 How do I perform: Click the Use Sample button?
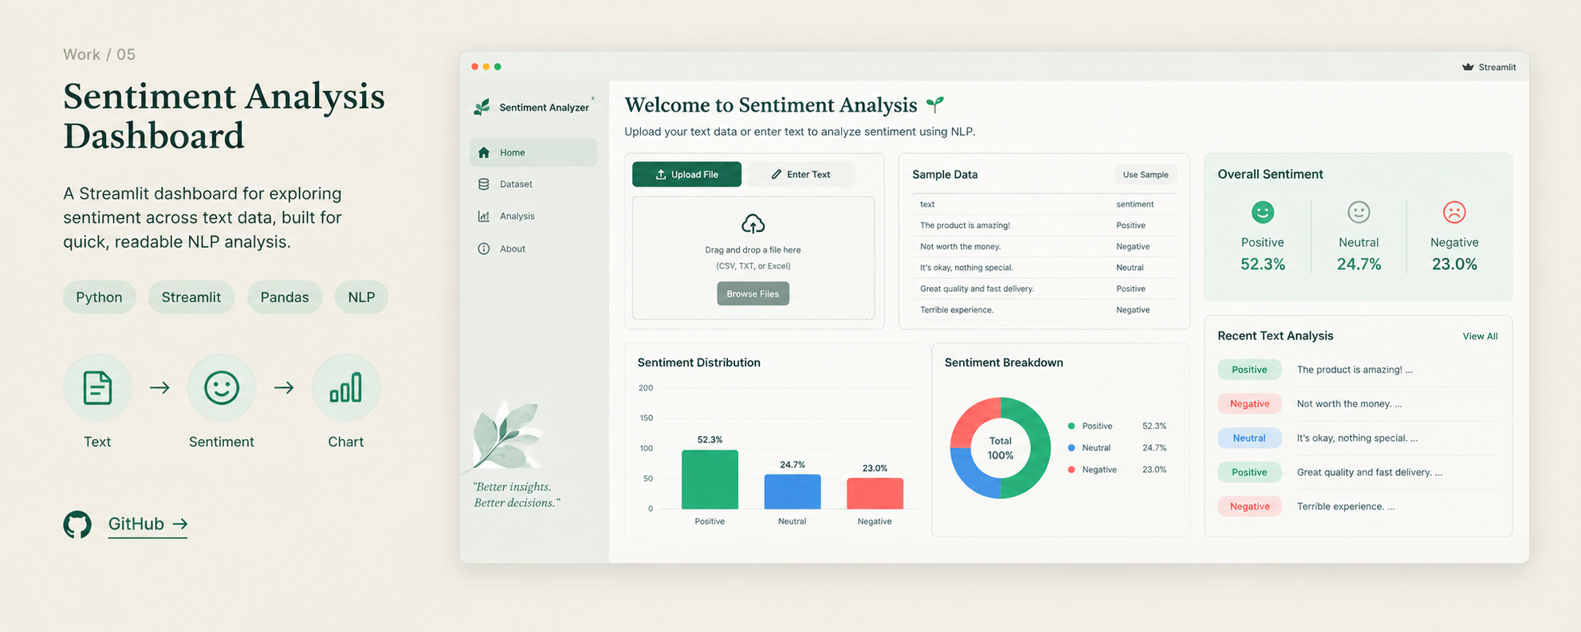(1146, 175)
